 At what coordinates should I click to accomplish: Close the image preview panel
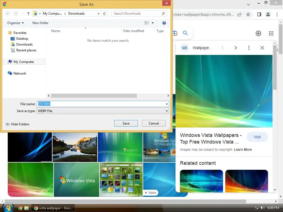pos(262,48)
